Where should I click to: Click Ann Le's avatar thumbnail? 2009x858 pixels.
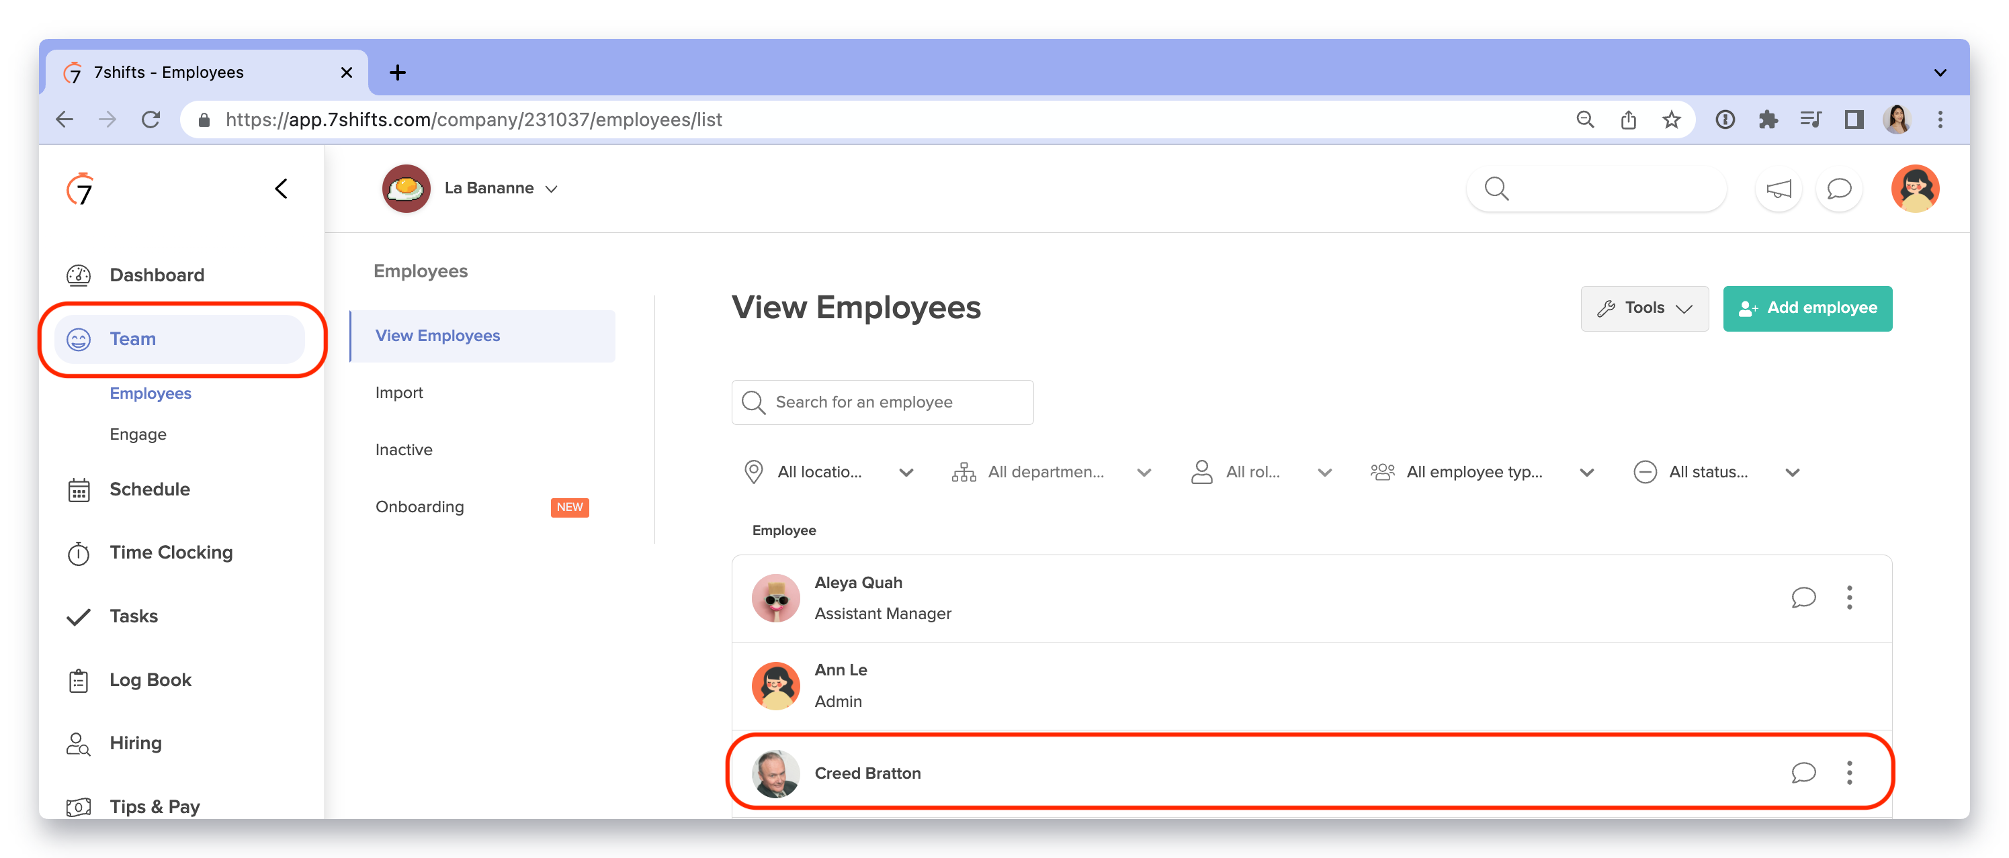click(775, 685)
